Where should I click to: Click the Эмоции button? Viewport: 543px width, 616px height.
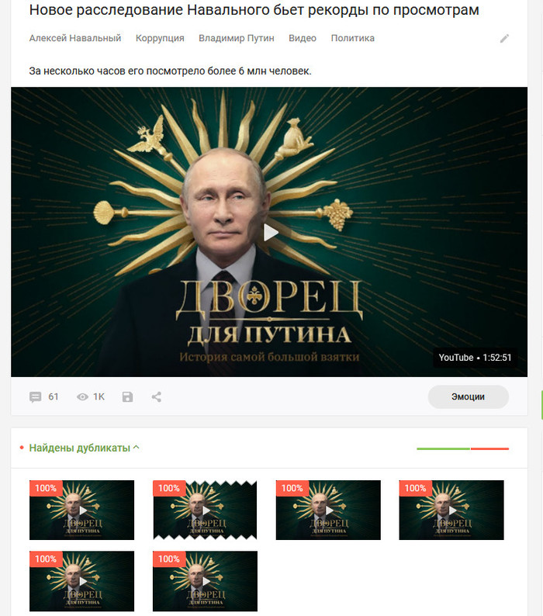click(x=468, y=396)
